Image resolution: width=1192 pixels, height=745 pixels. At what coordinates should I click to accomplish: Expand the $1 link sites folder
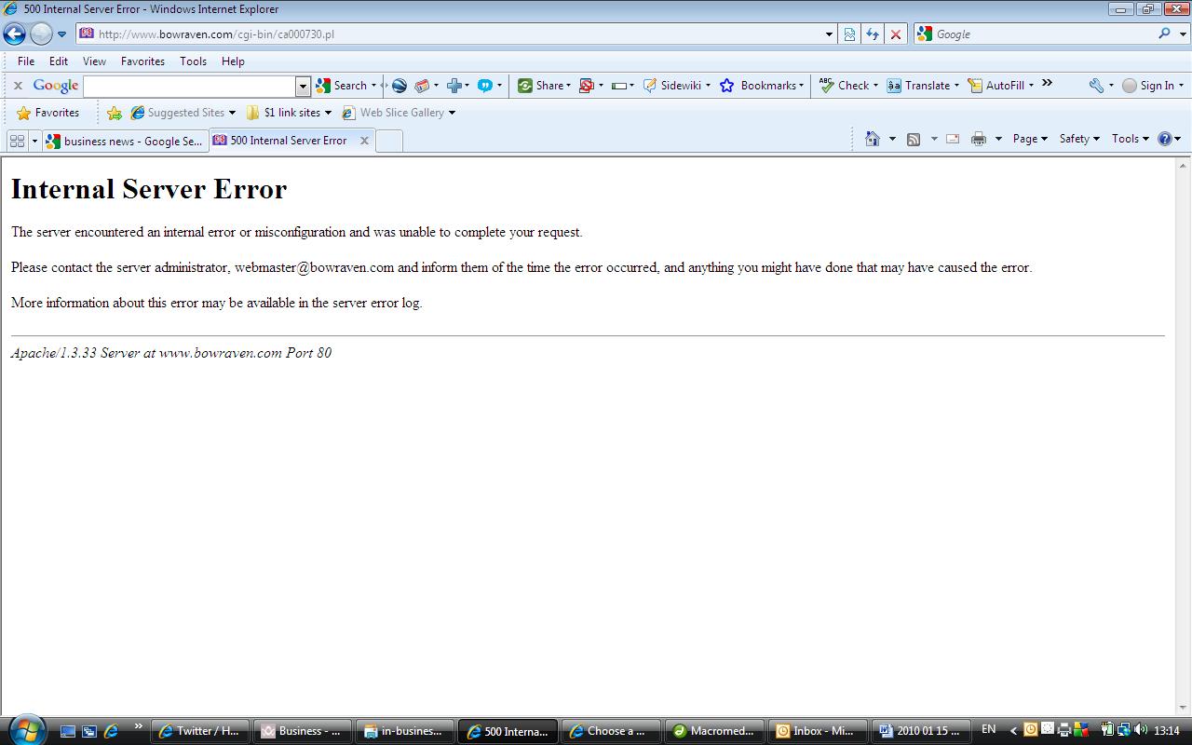(x=289, y=113)
